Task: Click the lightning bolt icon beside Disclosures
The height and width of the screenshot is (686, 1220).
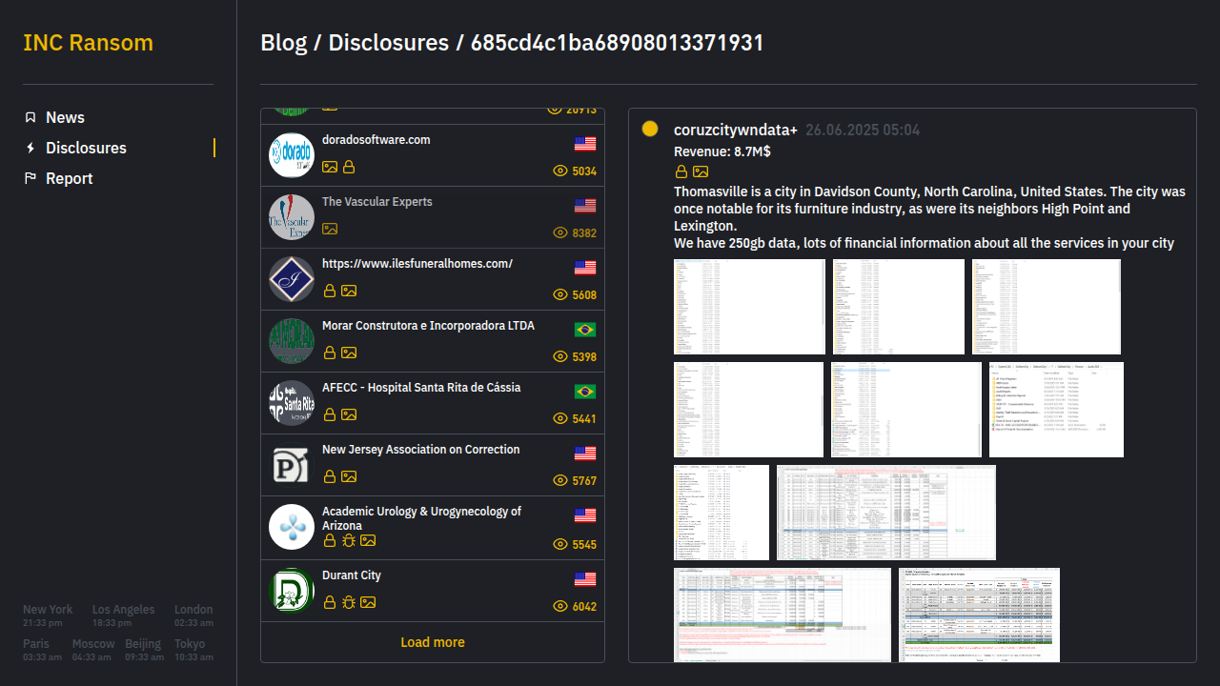Action: [30, 148]
